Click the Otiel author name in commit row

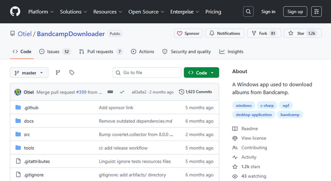click(x=29, y=92)
